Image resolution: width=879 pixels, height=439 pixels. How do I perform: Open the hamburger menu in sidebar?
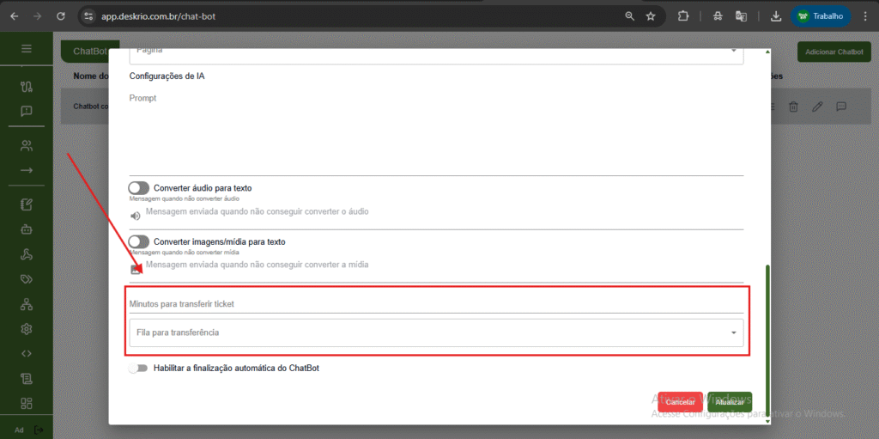tap(27, 49)
